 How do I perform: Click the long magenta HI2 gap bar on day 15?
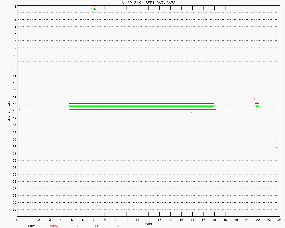click(142, 109)
